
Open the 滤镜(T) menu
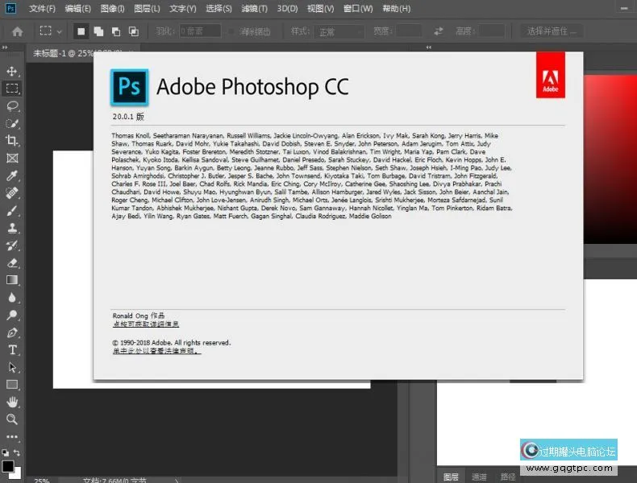click(254, 9)
